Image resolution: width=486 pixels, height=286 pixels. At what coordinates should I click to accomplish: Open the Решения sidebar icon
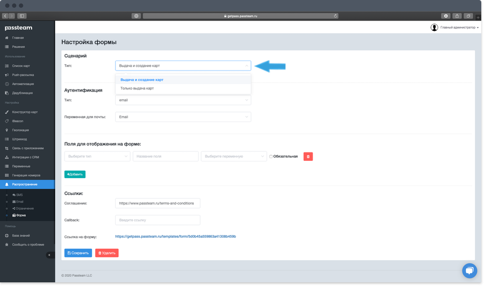7,47
